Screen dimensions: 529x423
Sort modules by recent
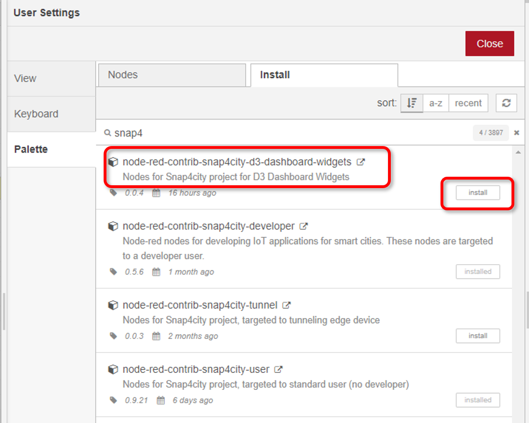[x=468, y=103]
